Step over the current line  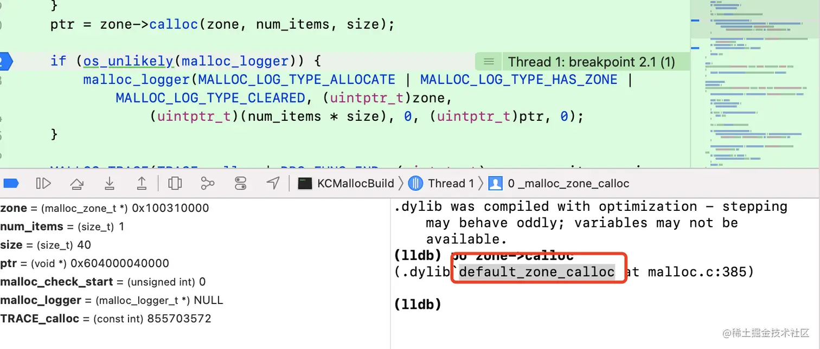click(x=77, y=184)
